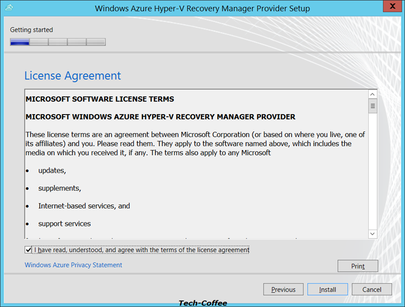Click the 'Getting started' step label
Viewport: 405px width, 307px height.
(31, 30)
